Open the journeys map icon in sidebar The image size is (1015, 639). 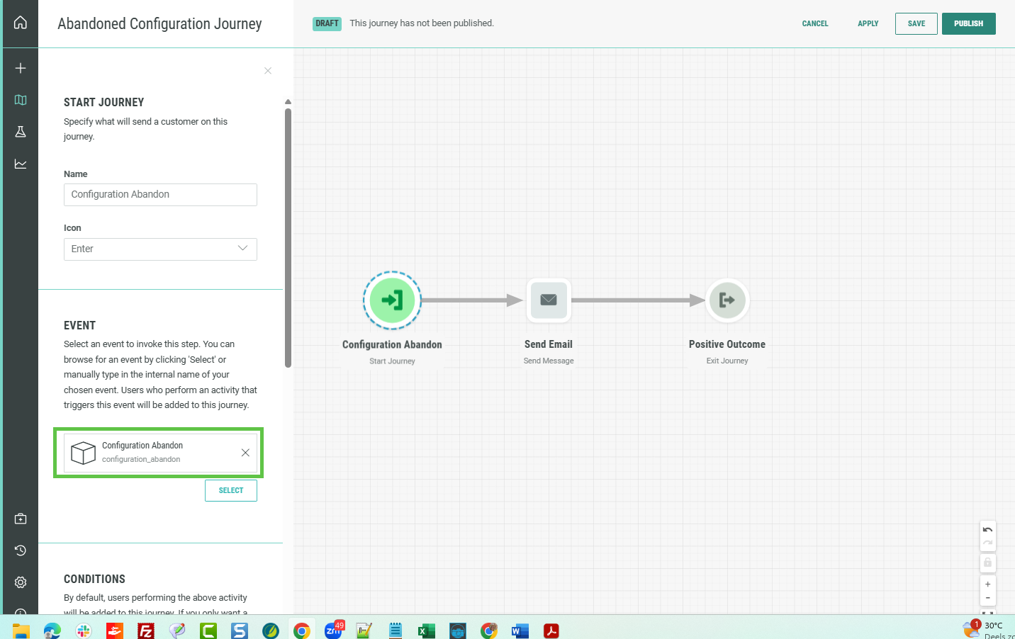21,100
